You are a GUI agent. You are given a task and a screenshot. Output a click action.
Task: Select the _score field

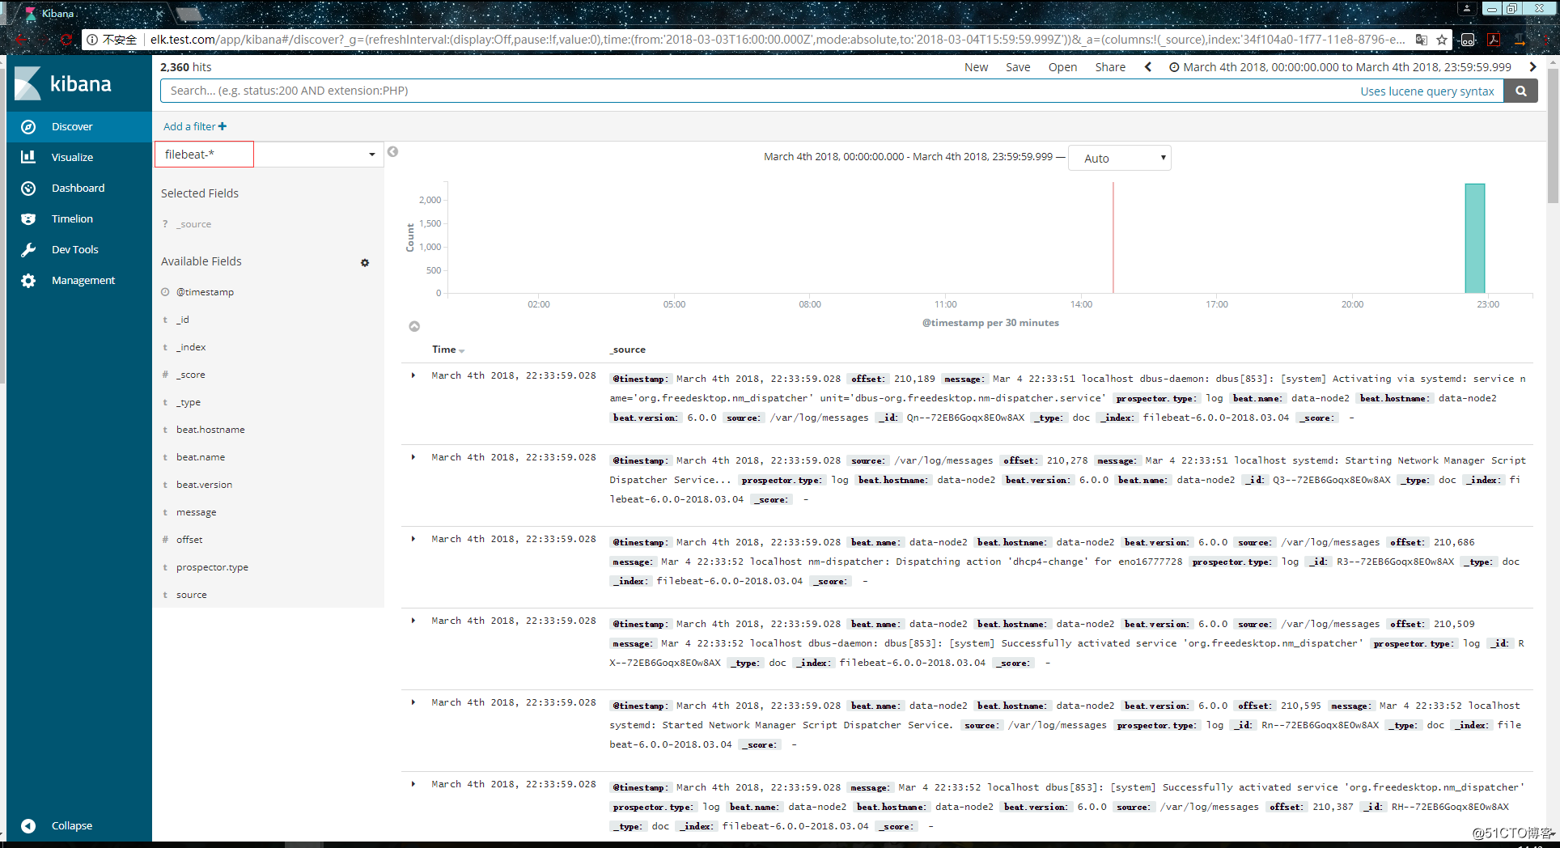point(191,375)
